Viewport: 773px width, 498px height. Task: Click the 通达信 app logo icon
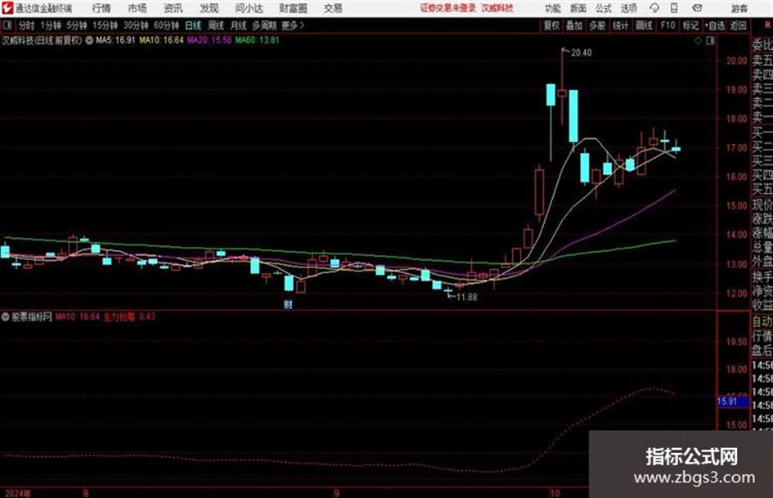7,8
